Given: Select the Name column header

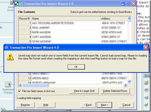Looking at the screenshot, I should pyautogui.click(x=66, y=19).
